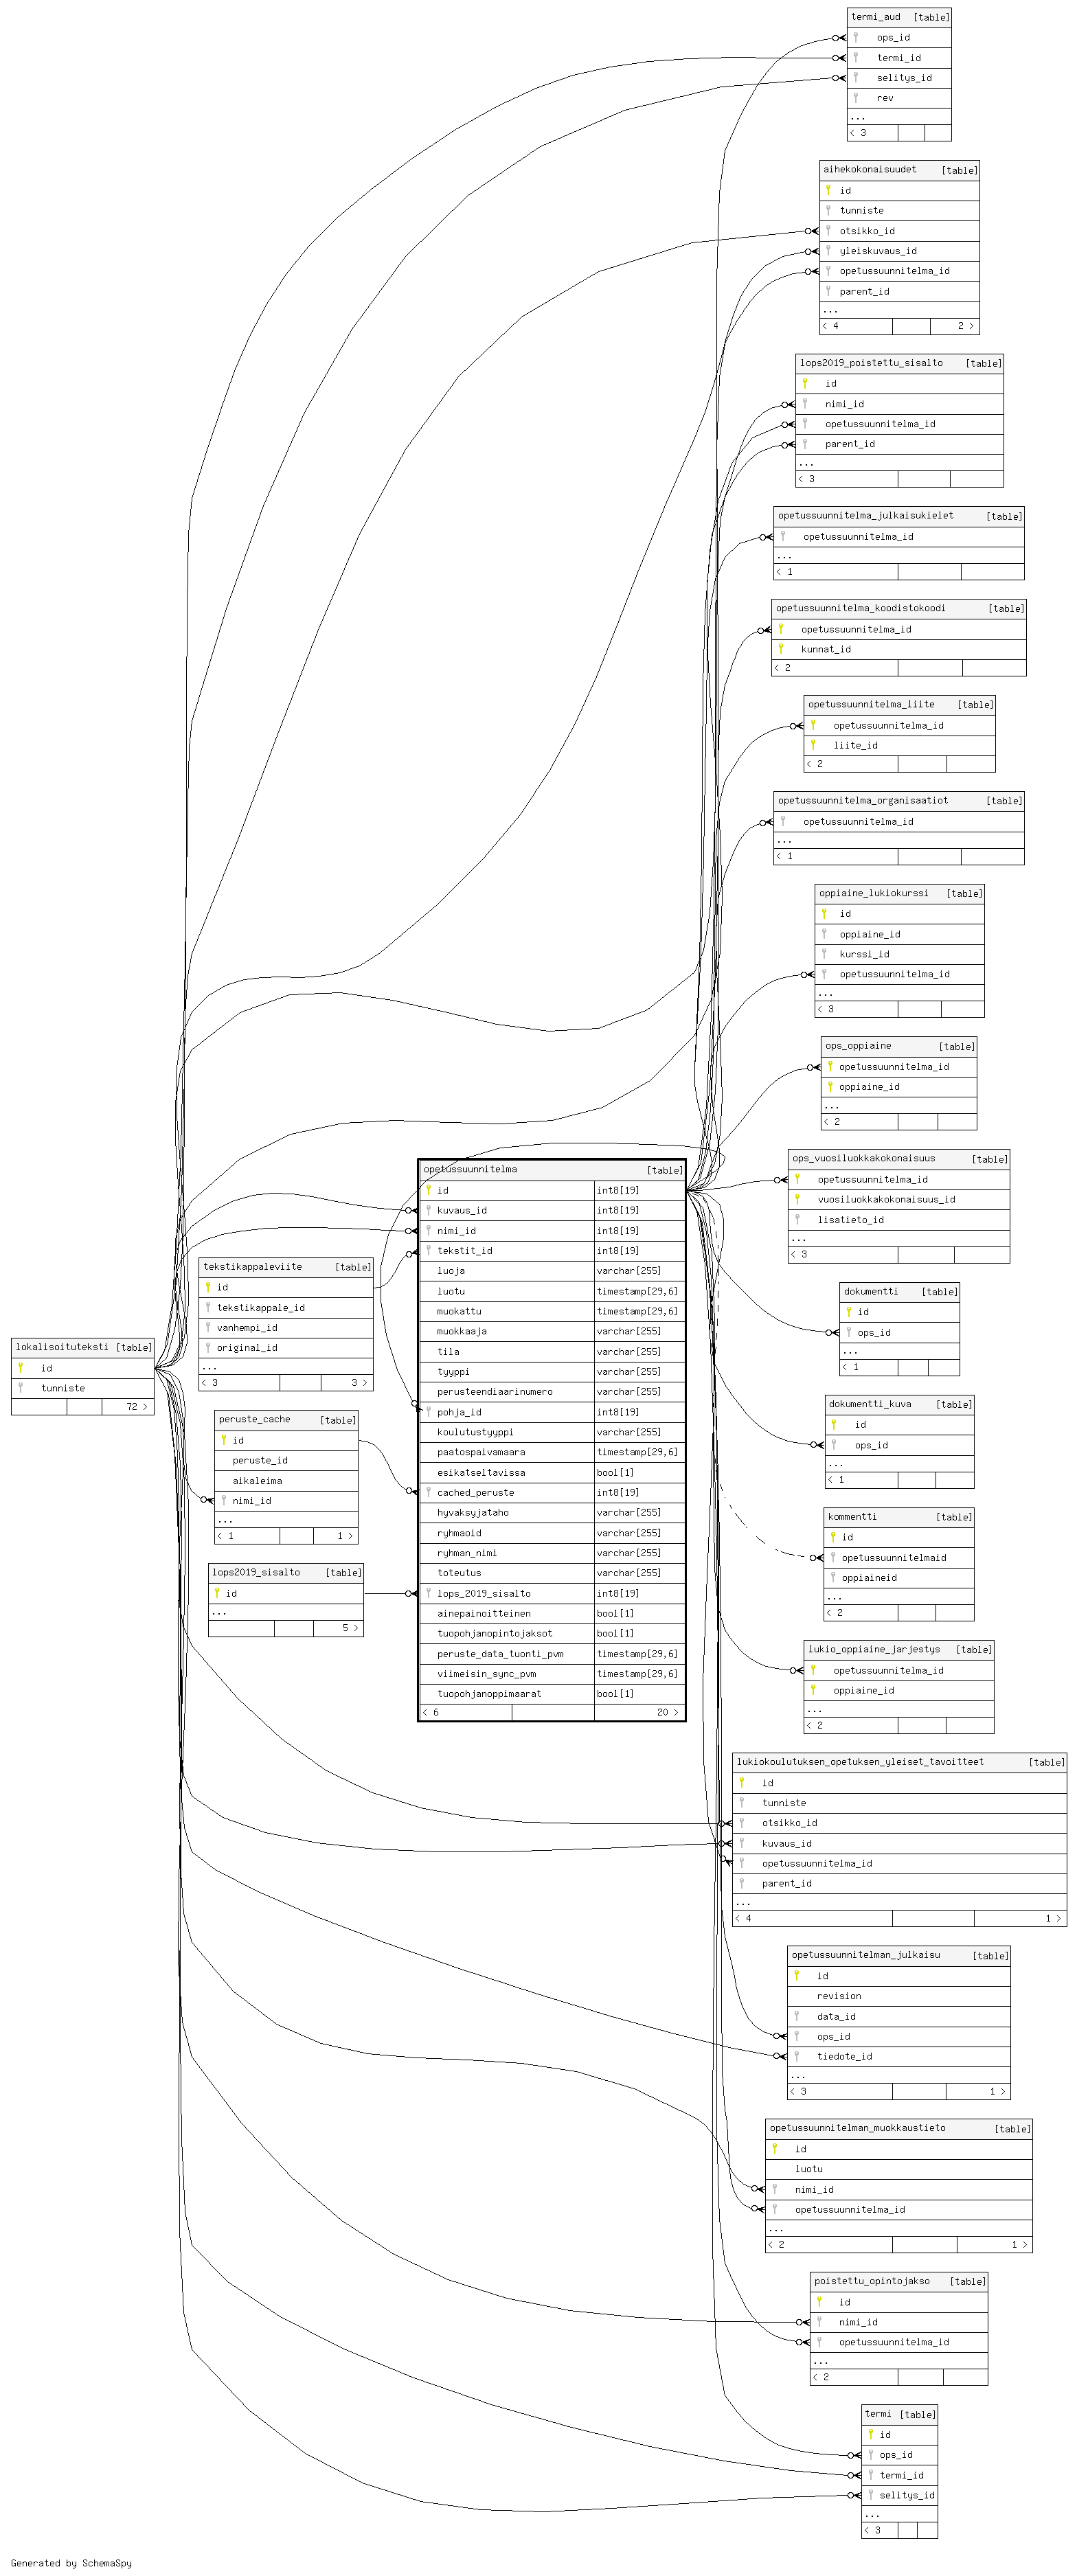
Task: Click key icon beside tiedote_id in opetussuunnitelman_julkaisu
Action: click(x=796, y=2057)
